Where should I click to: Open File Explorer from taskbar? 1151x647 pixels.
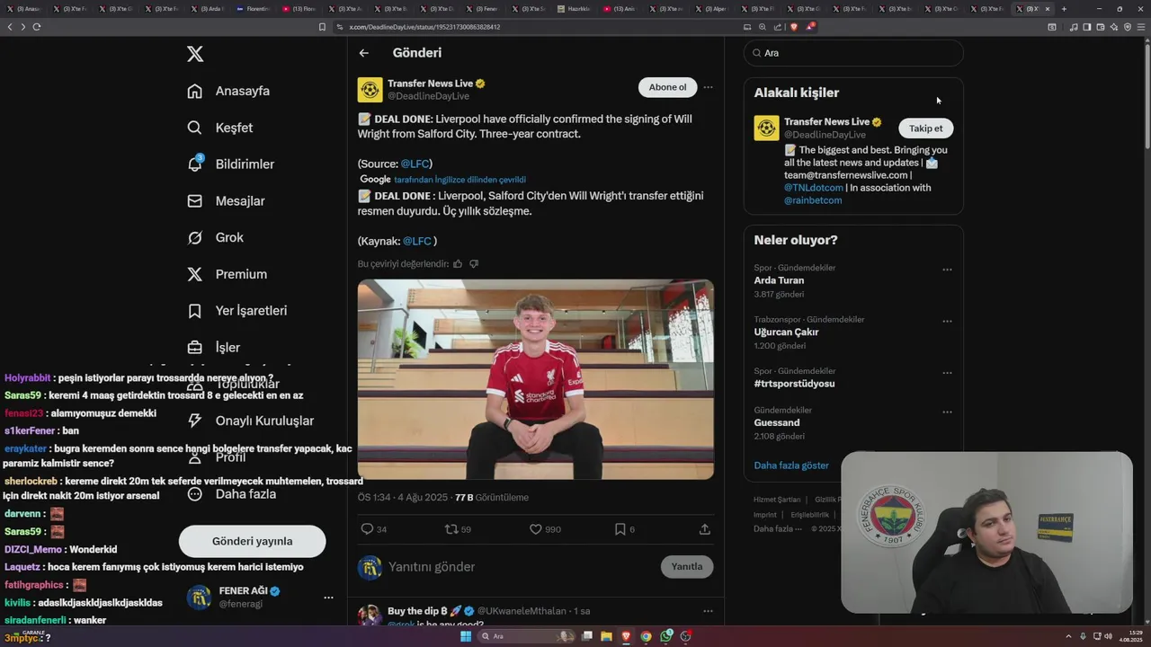(x=606, y=636)
